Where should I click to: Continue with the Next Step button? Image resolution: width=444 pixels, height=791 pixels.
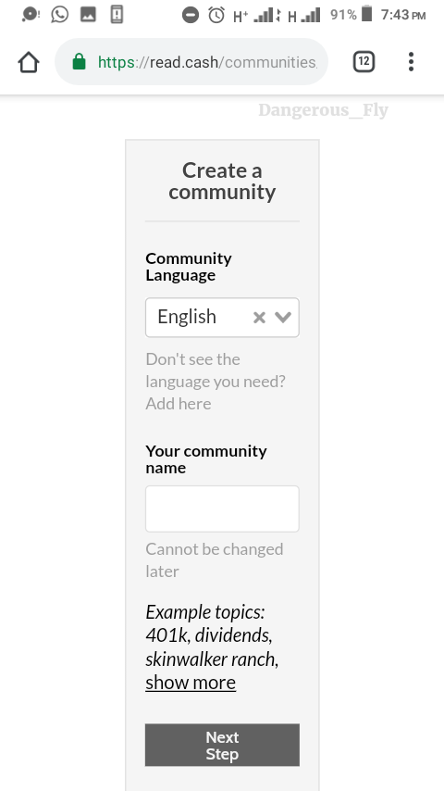(x=222, y=745)
